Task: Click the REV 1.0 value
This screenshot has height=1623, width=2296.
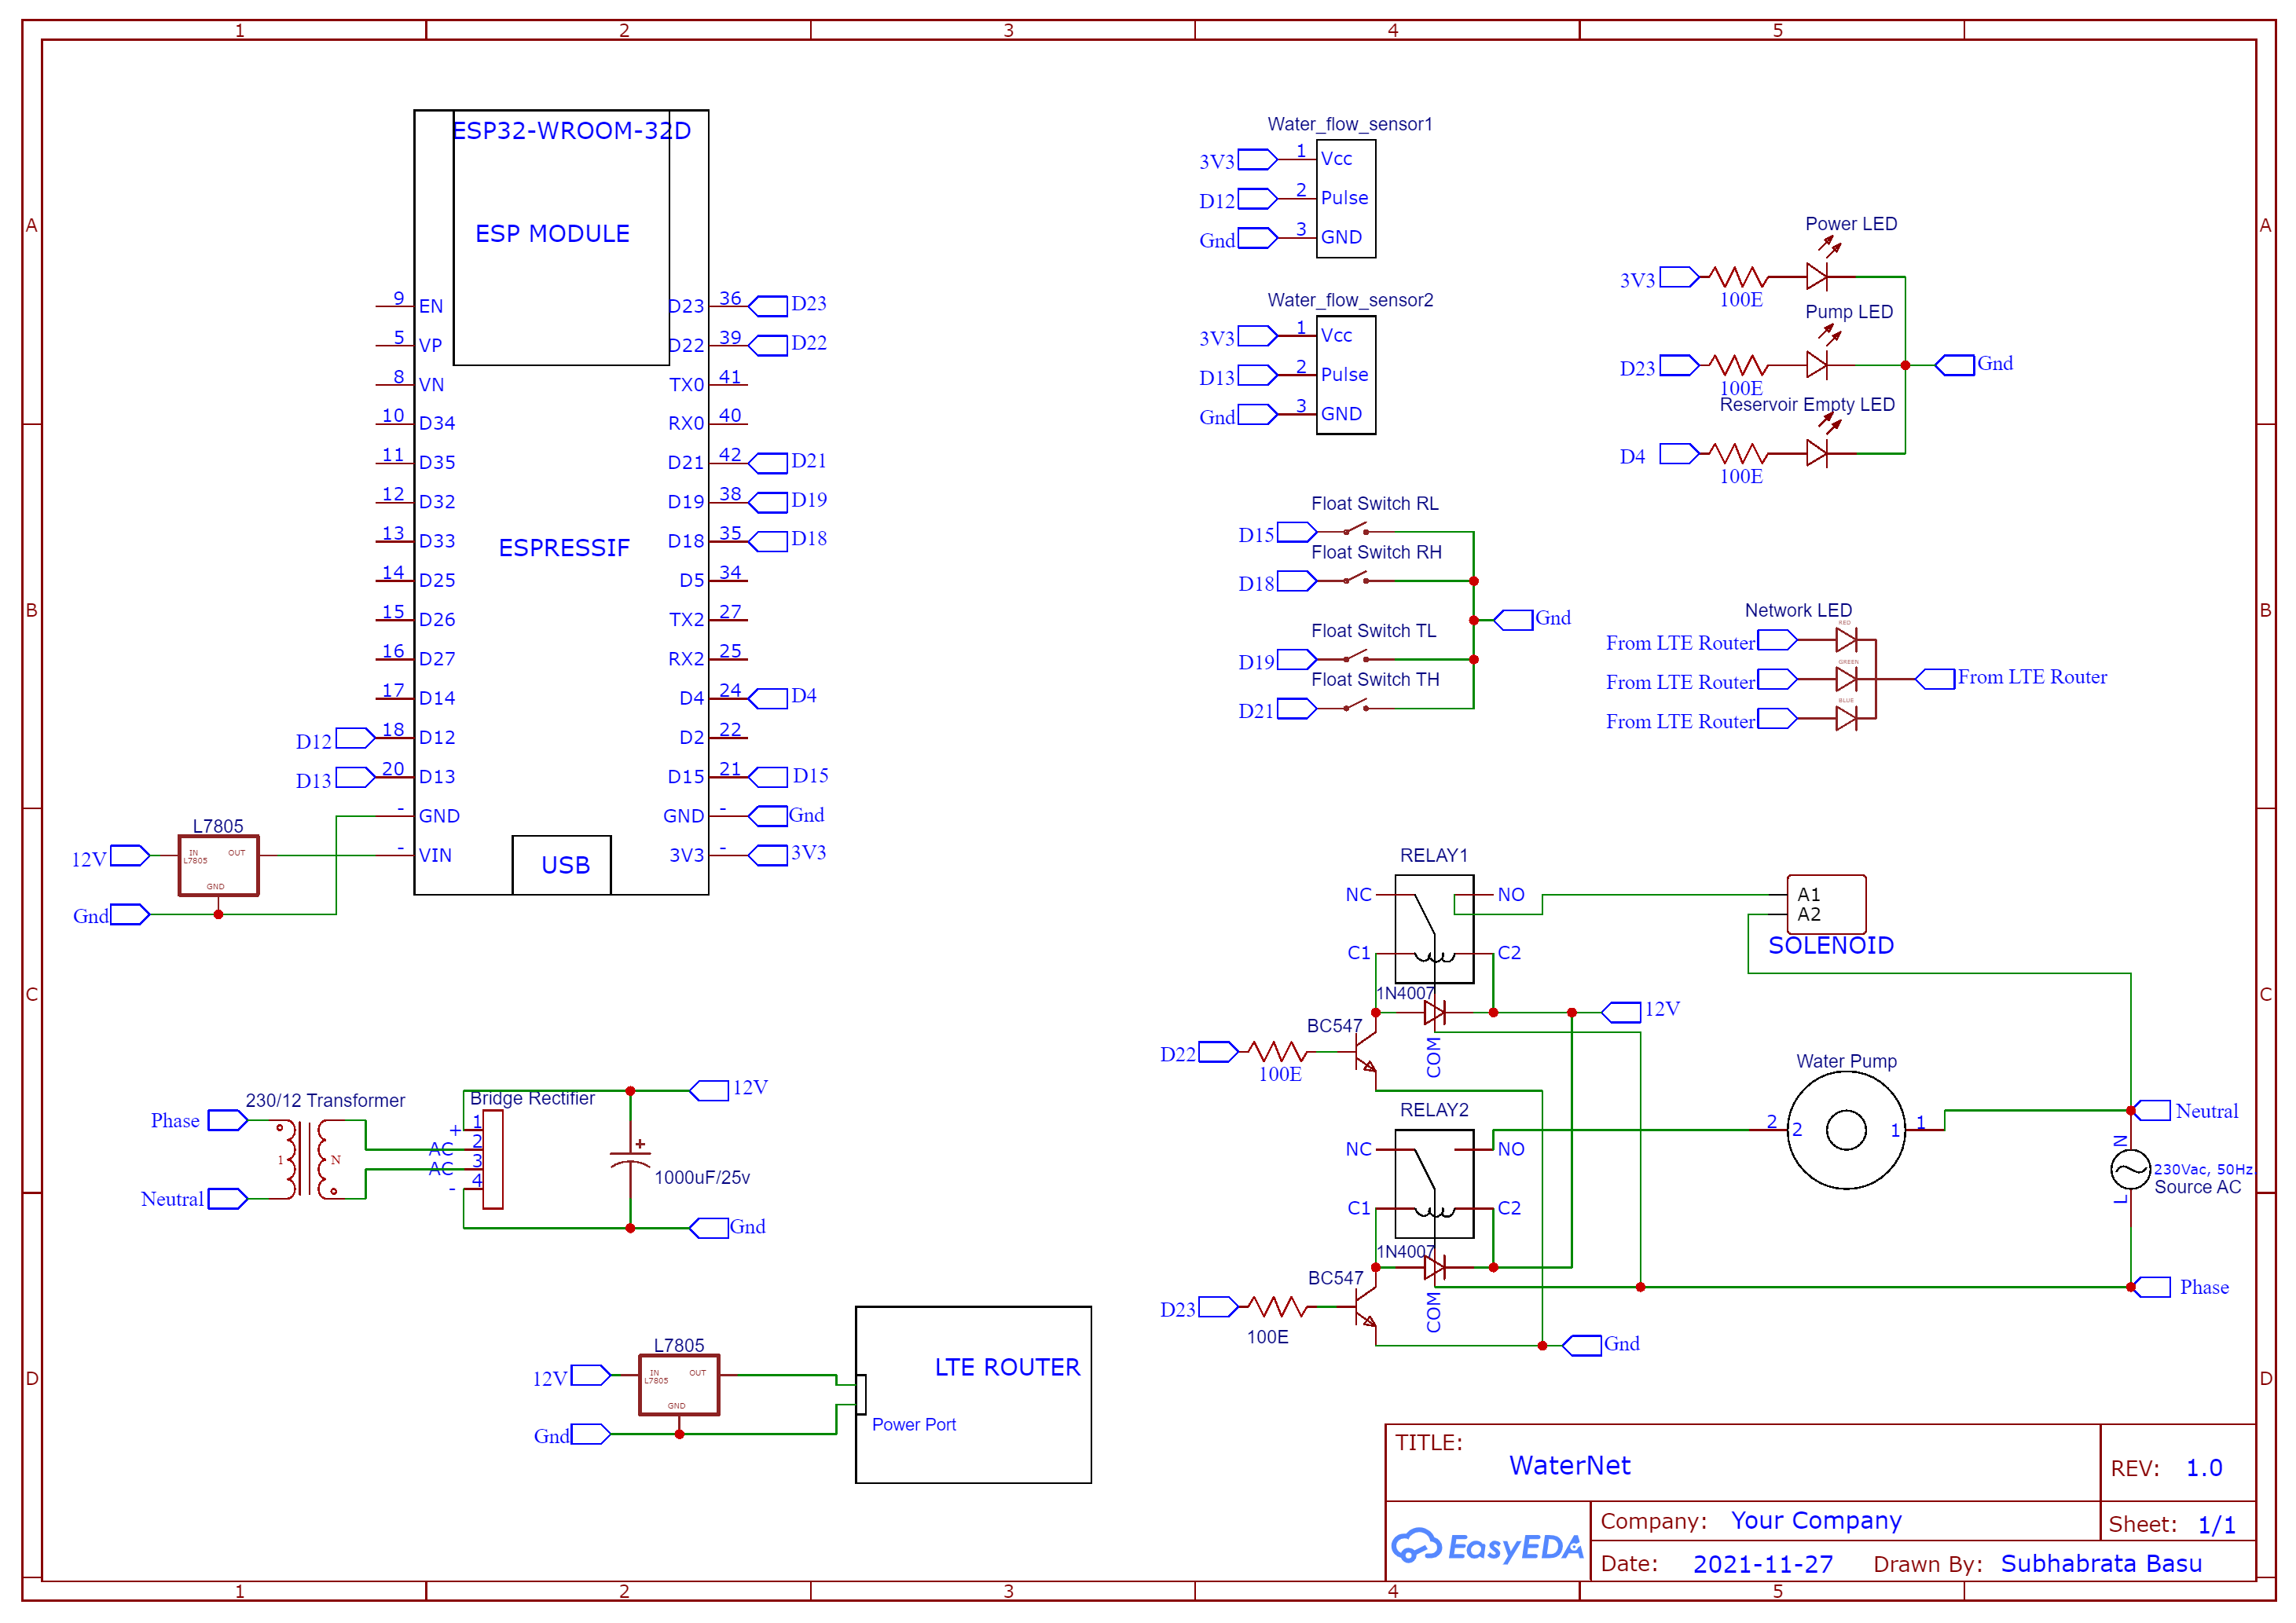Action: click(2204, 1468)
